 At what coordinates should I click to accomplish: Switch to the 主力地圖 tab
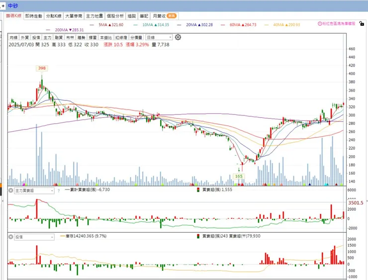coord(94,16)
